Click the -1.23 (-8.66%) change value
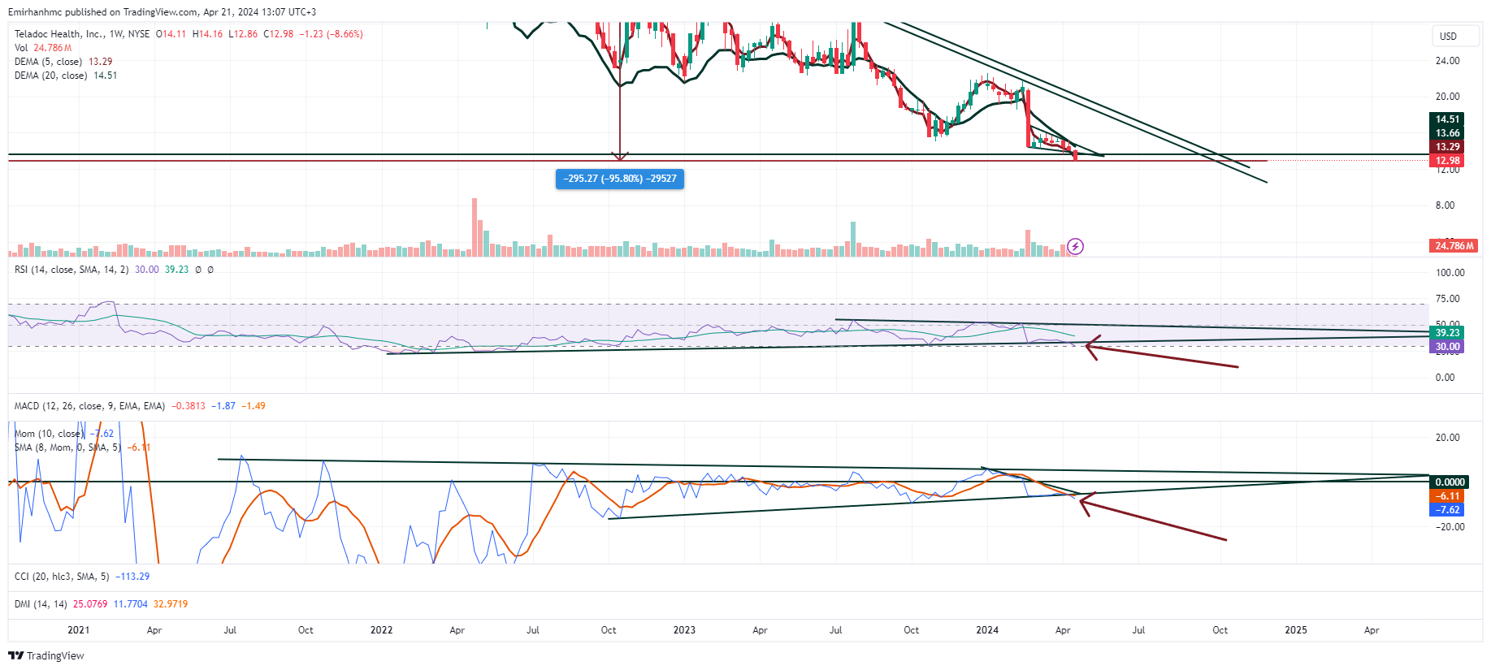The width and height of the screenshot is (1491, 670). pyautogui.click(x=331, y=34)
